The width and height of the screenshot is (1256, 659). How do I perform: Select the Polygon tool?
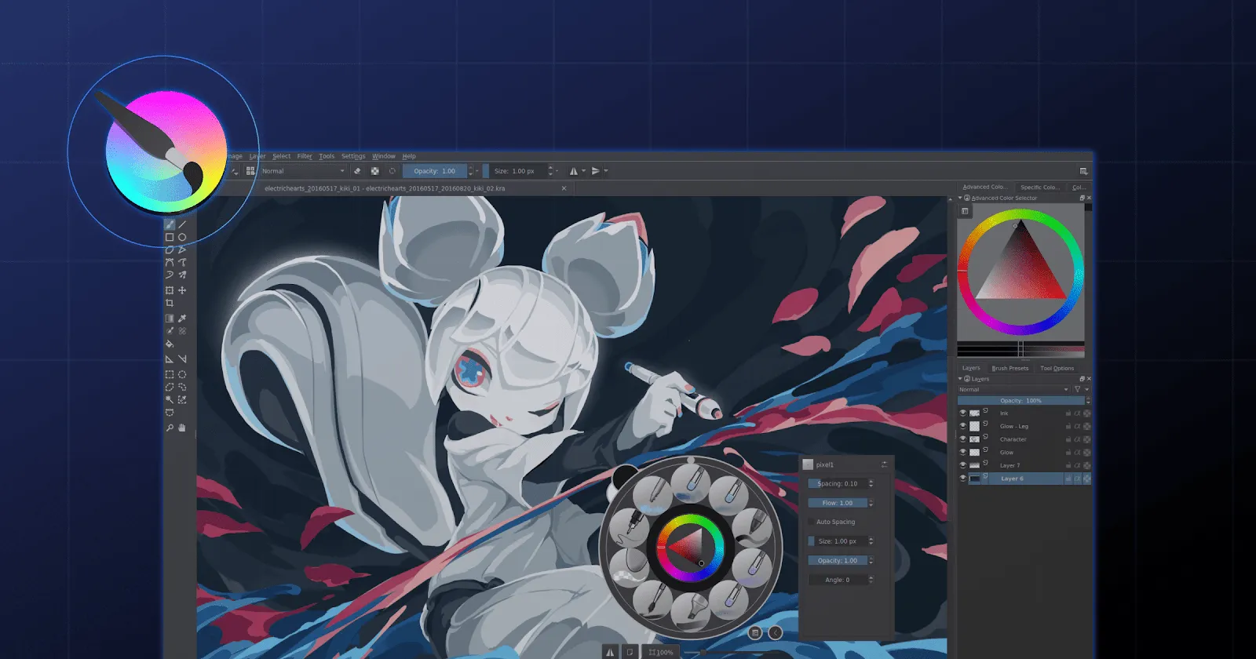[x=170, y=249]
